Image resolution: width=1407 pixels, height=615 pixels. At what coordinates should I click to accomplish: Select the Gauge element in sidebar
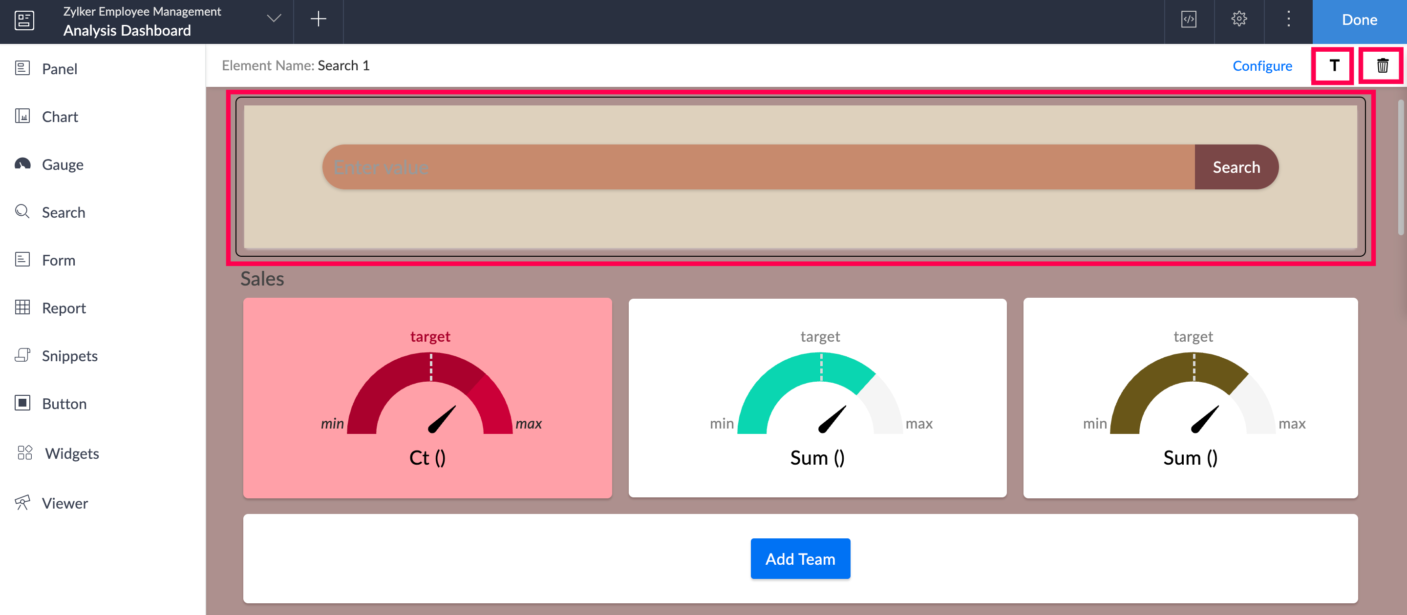62,164
